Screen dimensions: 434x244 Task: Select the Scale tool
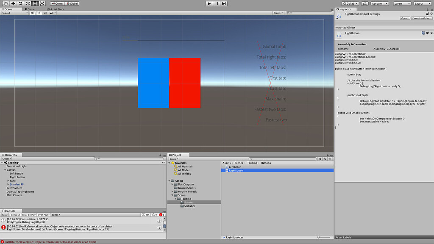coord(28,3)
